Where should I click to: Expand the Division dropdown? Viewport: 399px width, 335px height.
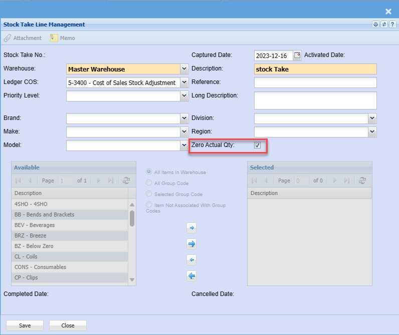[372, 118]
